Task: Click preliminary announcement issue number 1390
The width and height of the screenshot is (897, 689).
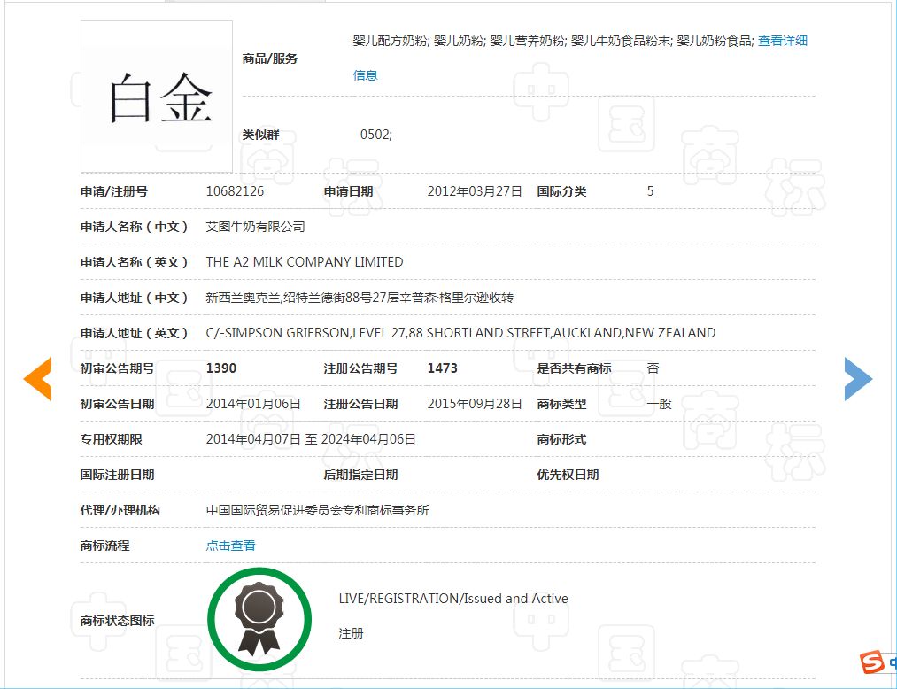Action: tap(220, 368)
